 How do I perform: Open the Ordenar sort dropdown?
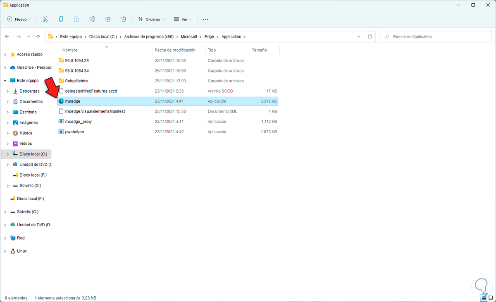tap(151, 19)
